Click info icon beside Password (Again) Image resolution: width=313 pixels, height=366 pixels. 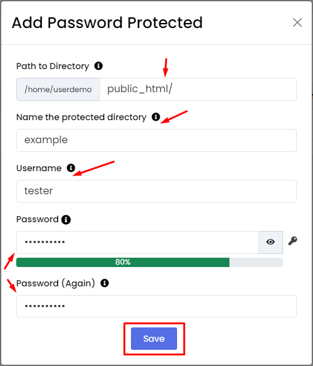point(105,283)
